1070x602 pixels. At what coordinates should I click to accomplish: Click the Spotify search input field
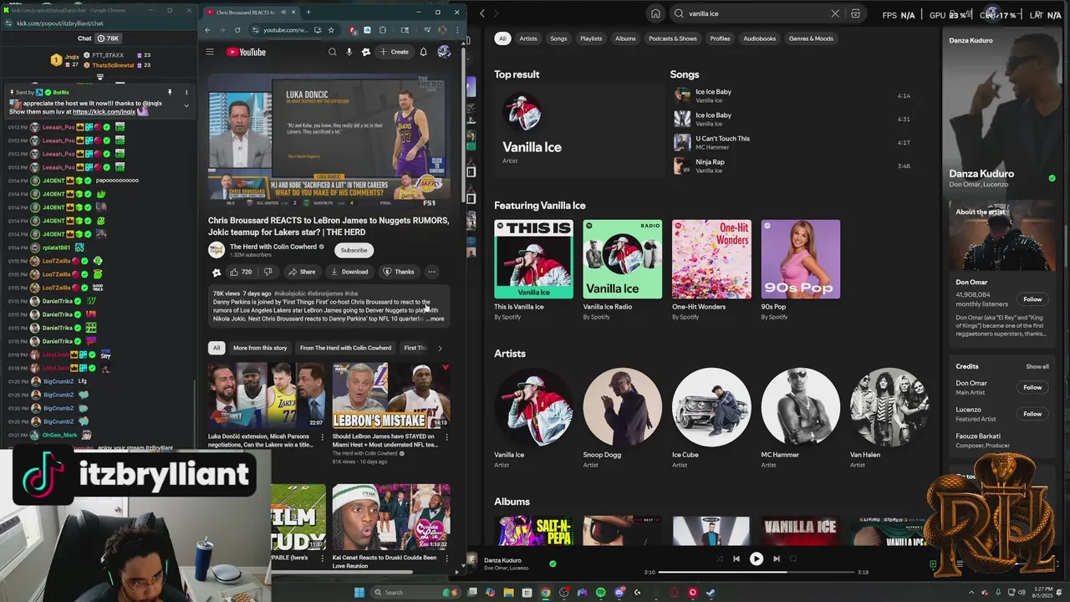757,13
